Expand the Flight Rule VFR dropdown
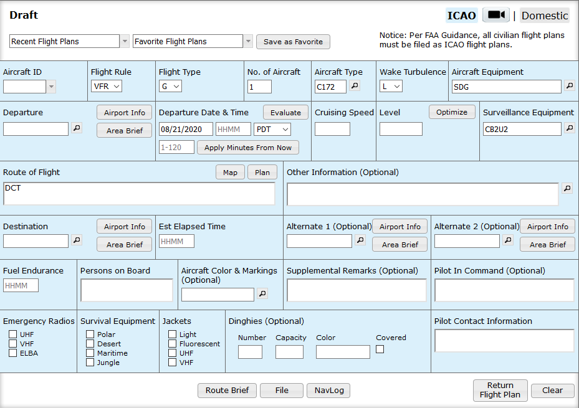Screen dimensions: 579x408 pyautogui.click(x=107, y=87)
